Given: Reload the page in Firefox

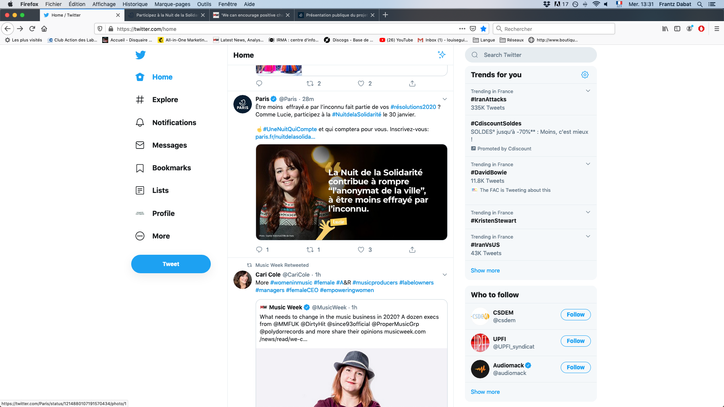Looking at the screenshot, I should (32, 29).
